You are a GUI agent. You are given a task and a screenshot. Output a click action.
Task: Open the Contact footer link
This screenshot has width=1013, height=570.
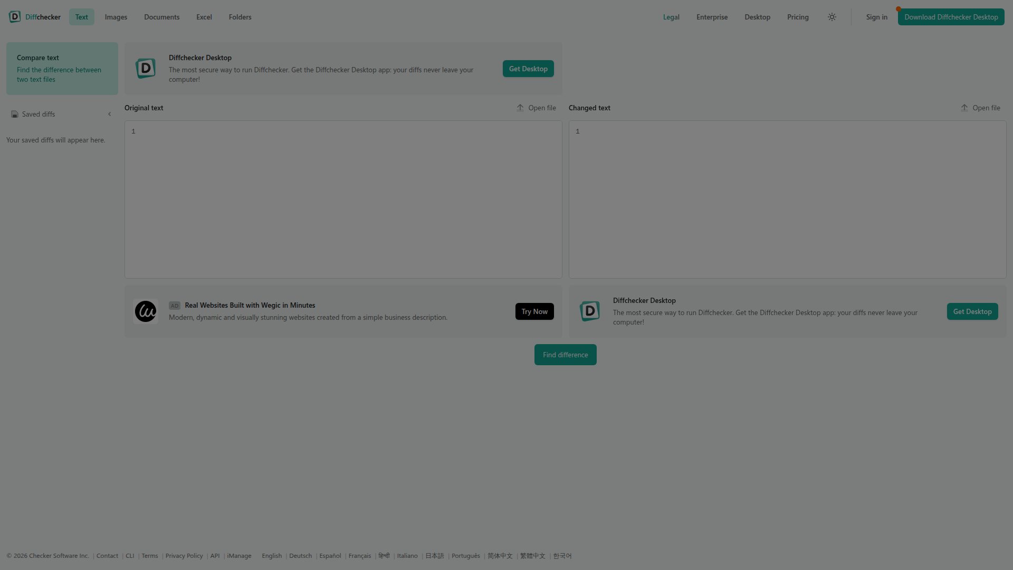click(x=107, y=556)
